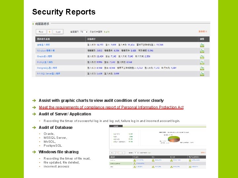Click the highlighted green row name in lower table
The width and height of the screenshot is (238, 178).
[x=115, y=163]
